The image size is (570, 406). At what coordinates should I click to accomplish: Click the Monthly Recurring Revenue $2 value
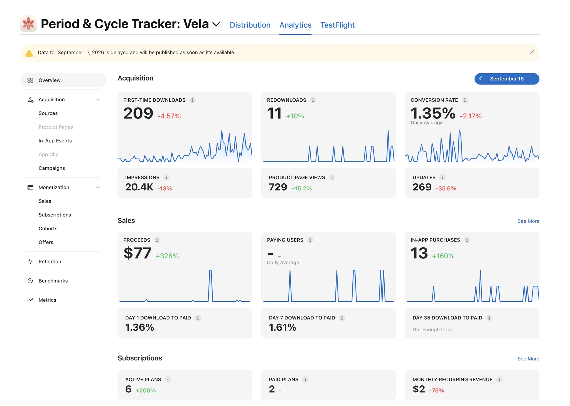pos(419,389)
